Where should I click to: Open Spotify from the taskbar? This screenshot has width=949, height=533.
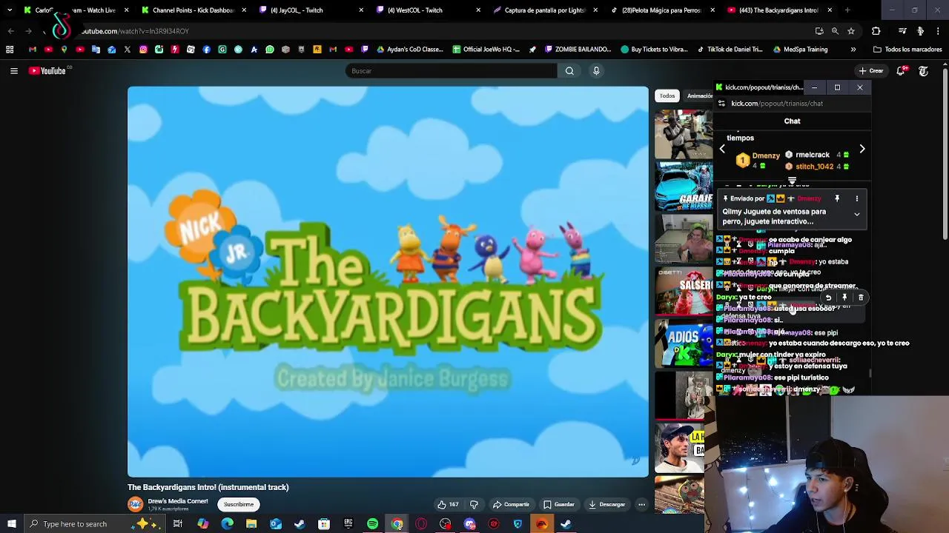372,524
